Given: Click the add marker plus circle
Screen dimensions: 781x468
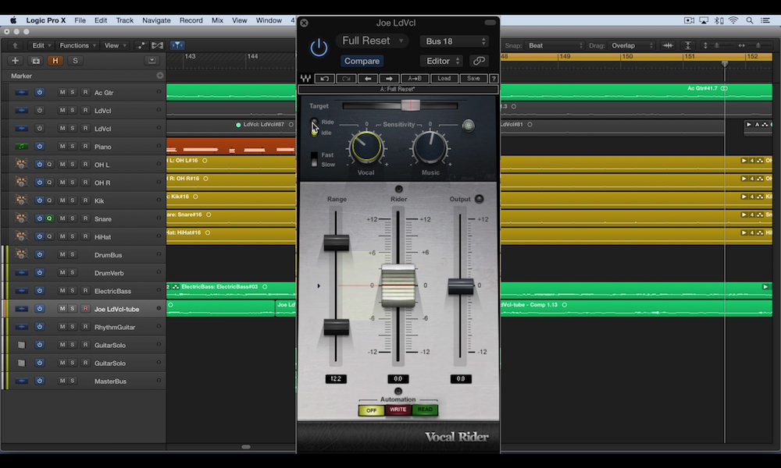Looking at the screenshot, I should tap(160, 76).
